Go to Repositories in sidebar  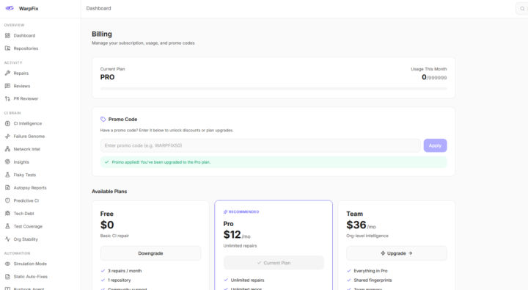point(26,48)
